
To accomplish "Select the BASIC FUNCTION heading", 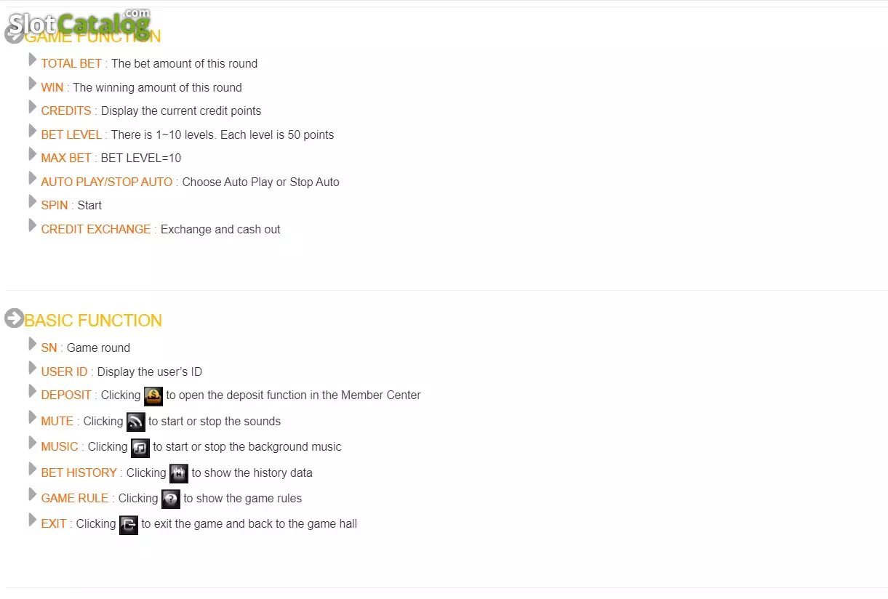I will (x=93, y=321).
